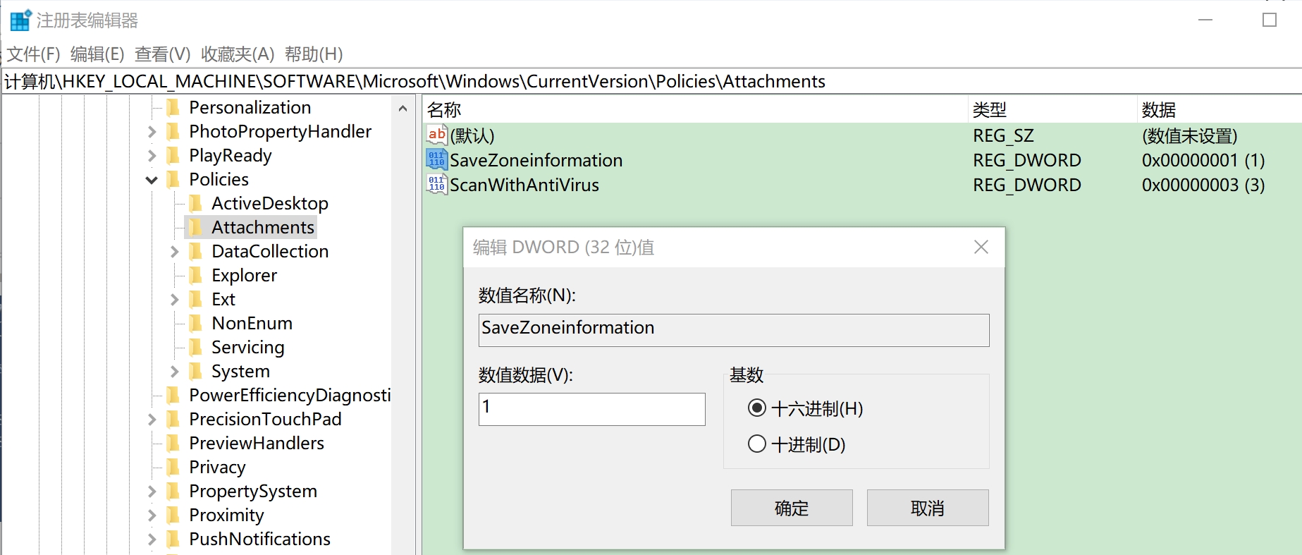Click the NonEnum folder icon
1302x555 pixels.
coord(195,324)
